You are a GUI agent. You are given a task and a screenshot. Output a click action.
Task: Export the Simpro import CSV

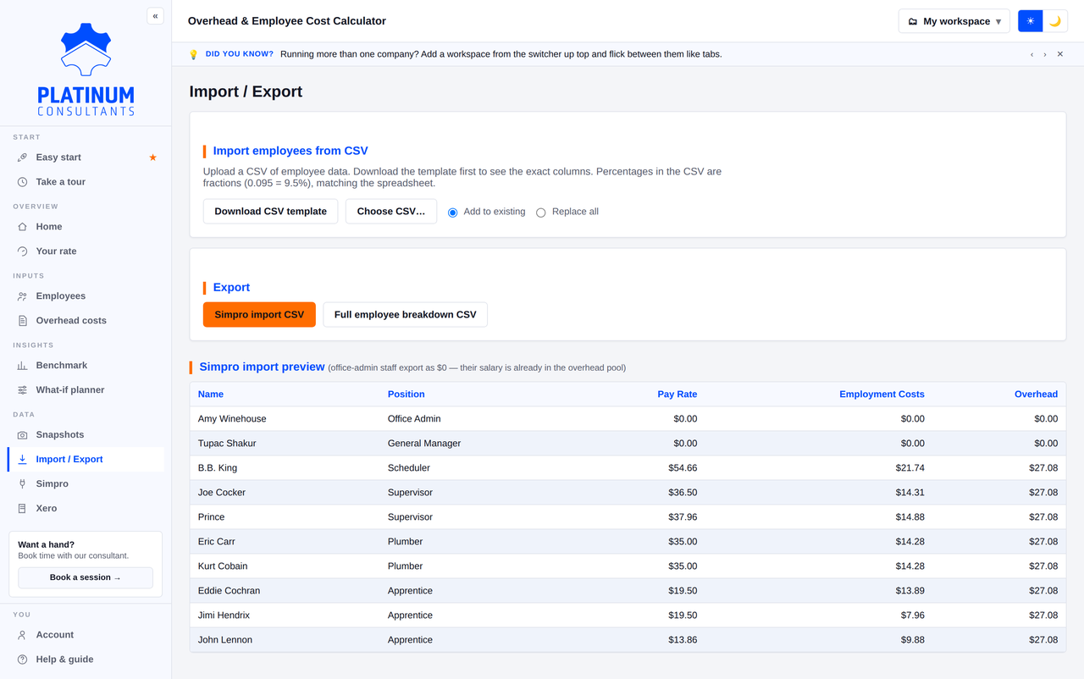tap(259, 315)
